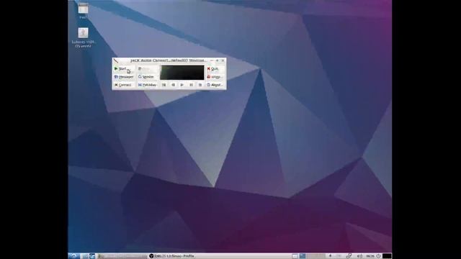
Task: Open the volume control in the tray
Action: pos(359,256)
